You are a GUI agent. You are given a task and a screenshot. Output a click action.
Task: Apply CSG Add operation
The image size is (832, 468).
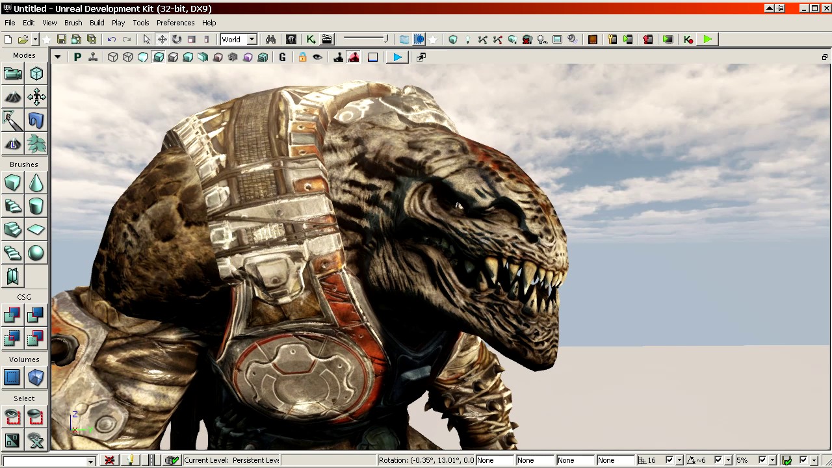point(12,315)
